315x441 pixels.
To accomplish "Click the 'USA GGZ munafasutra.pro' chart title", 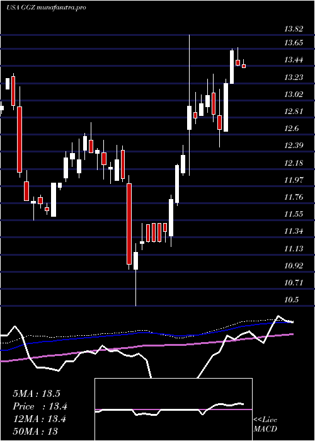I will (46, 8).
